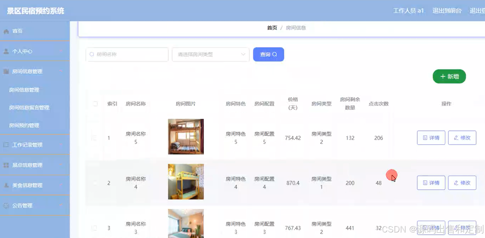Expand the 个人中心 menu arrow
The height and width of the screenshot is (238, 485).
61,51
